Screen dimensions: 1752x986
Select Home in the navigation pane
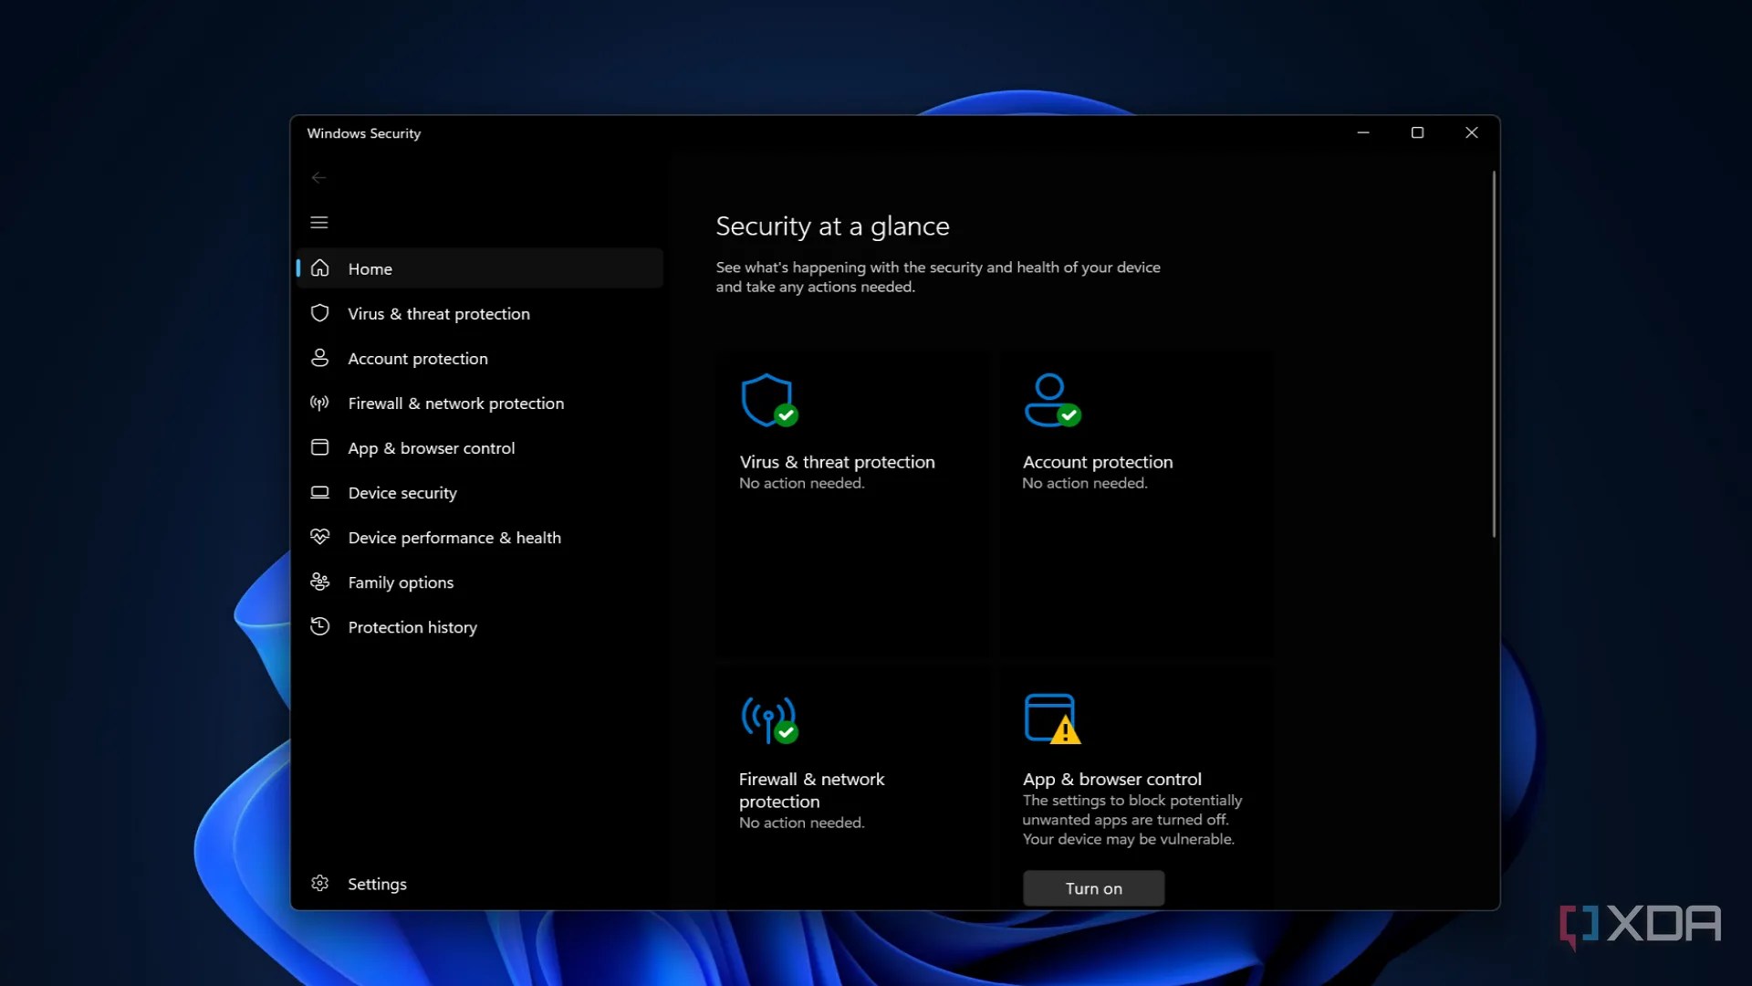coord(370,268)
